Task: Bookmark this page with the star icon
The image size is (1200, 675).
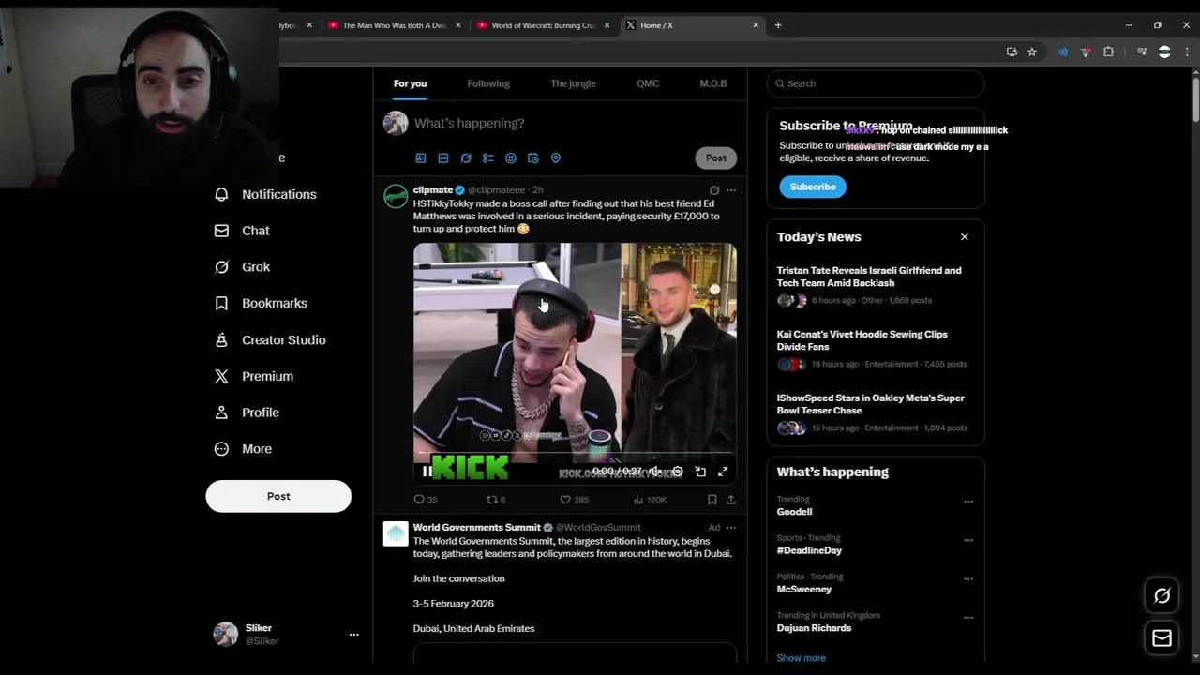Action: [1032, 52]
